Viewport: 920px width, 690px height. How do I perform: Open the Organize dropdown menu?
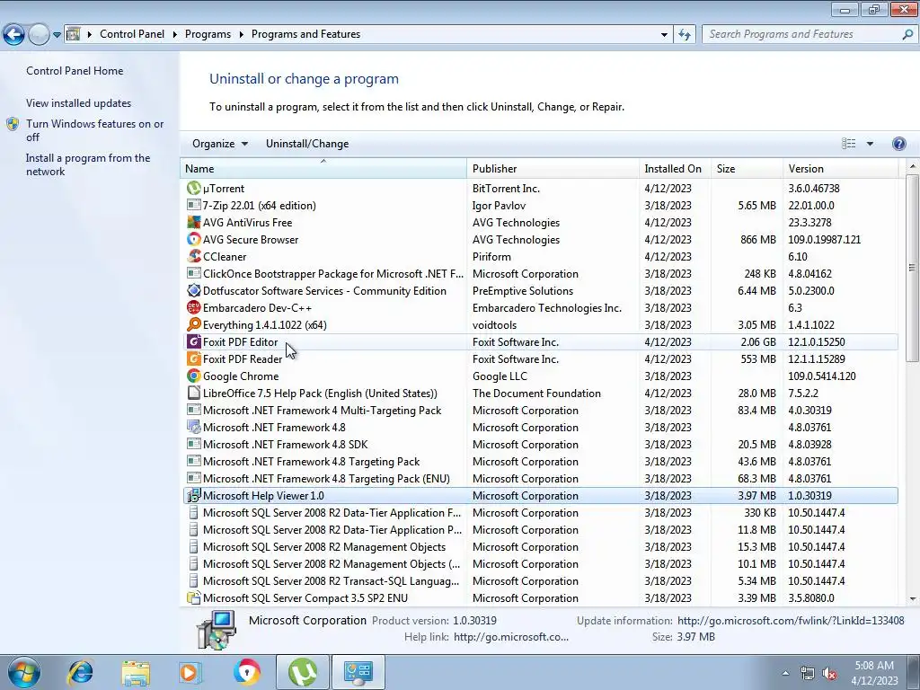click(220, 144)
